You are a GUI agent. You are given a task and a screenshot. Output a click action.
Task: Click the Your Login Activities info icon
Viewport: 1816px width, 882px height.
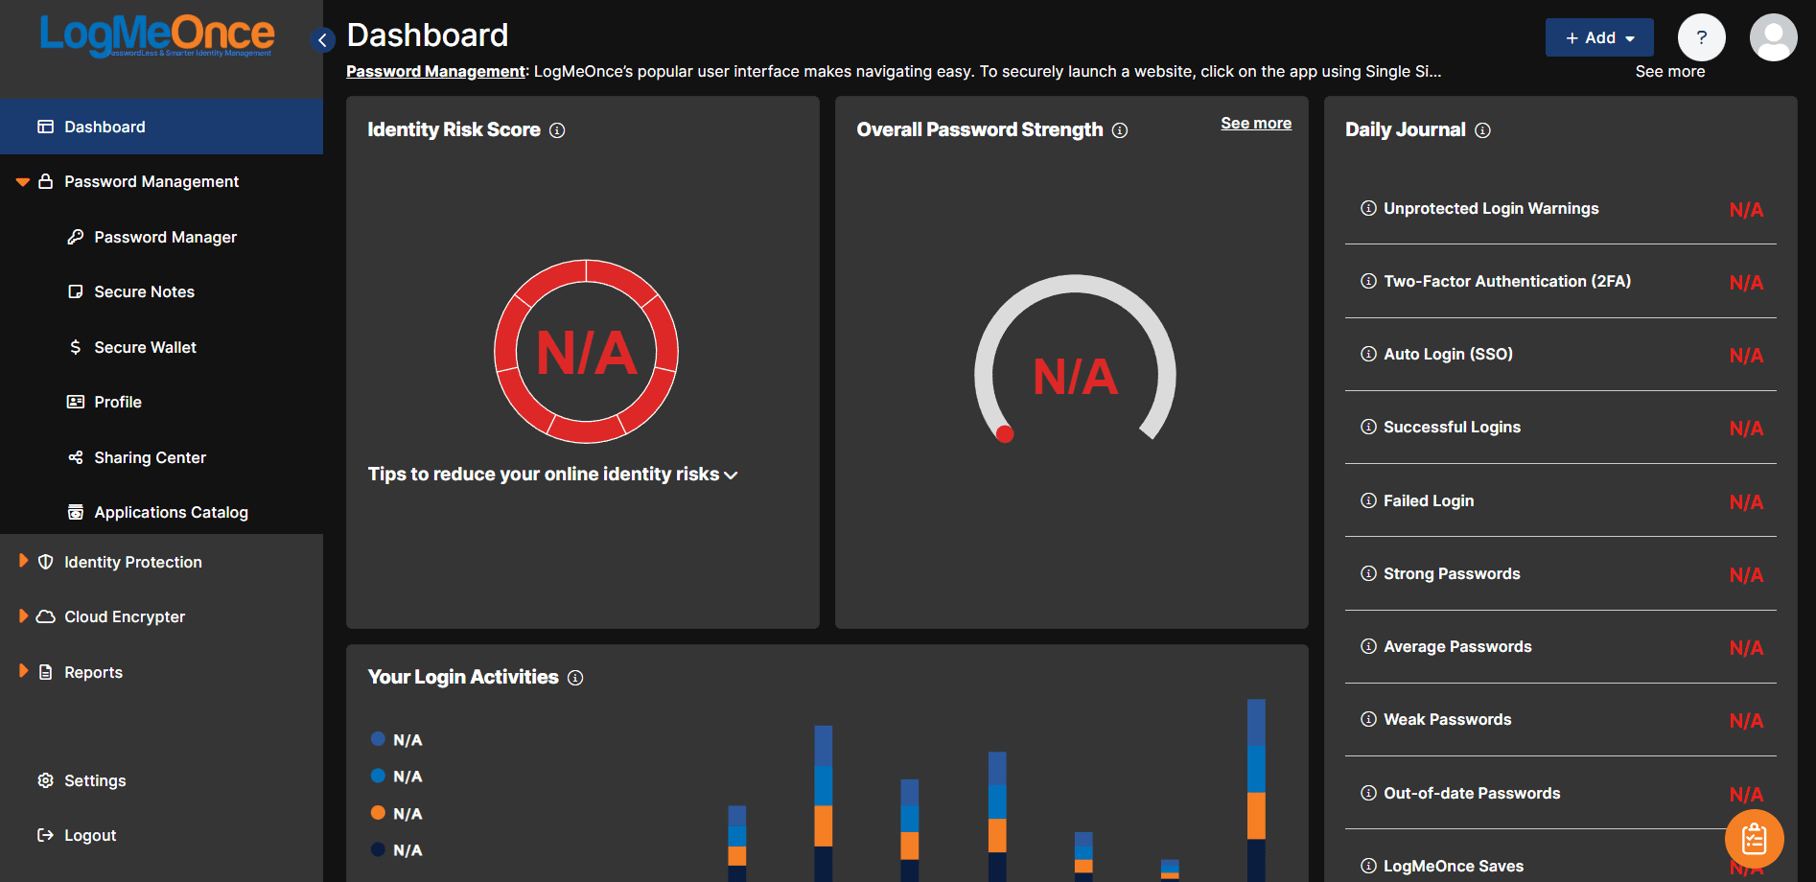(575, 678)
